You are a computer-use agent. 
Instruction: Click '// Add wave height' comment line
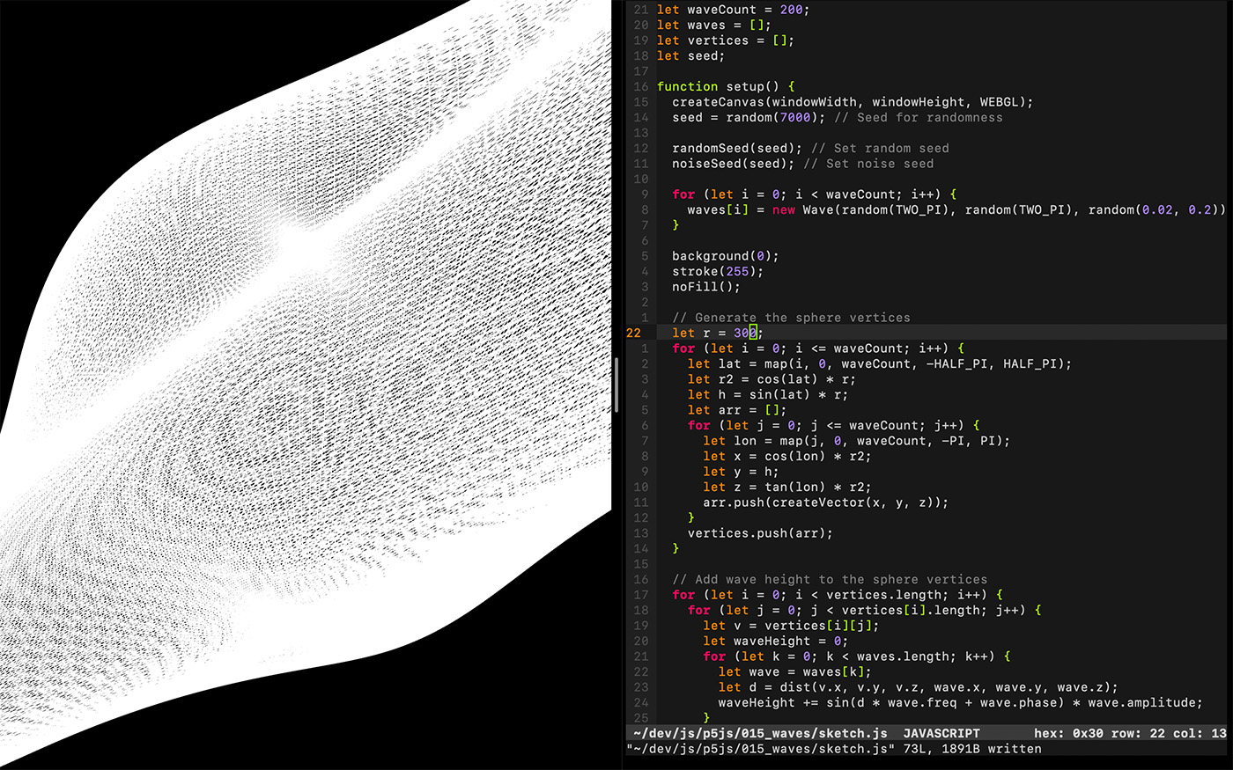tap(830, 579)
